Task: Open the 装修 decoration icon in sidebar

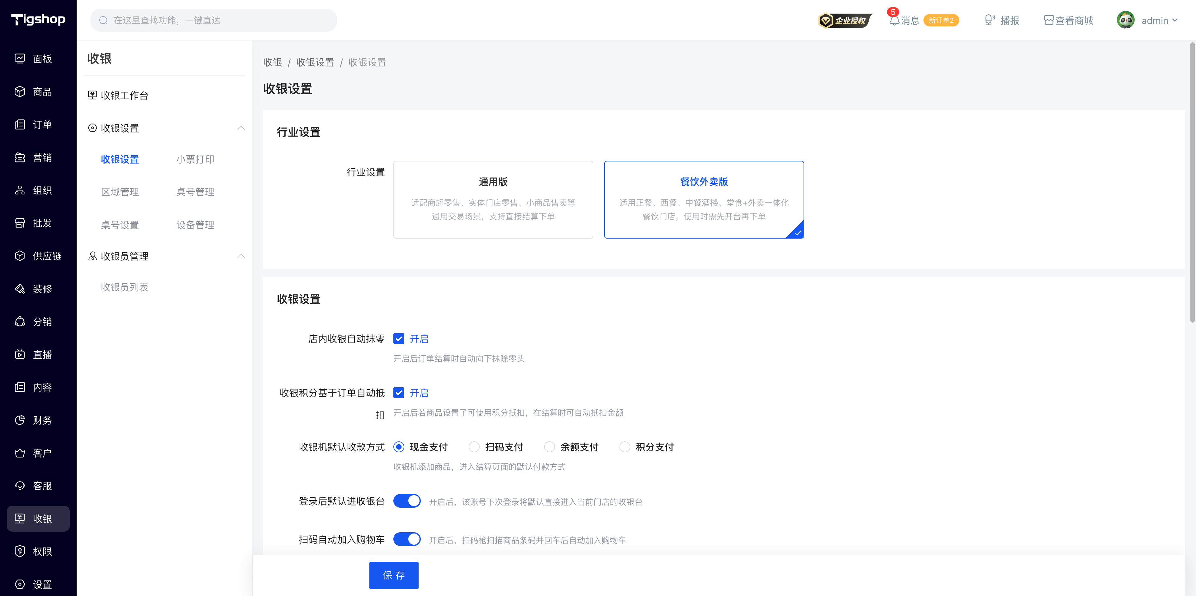Action: tap(20, 288)
